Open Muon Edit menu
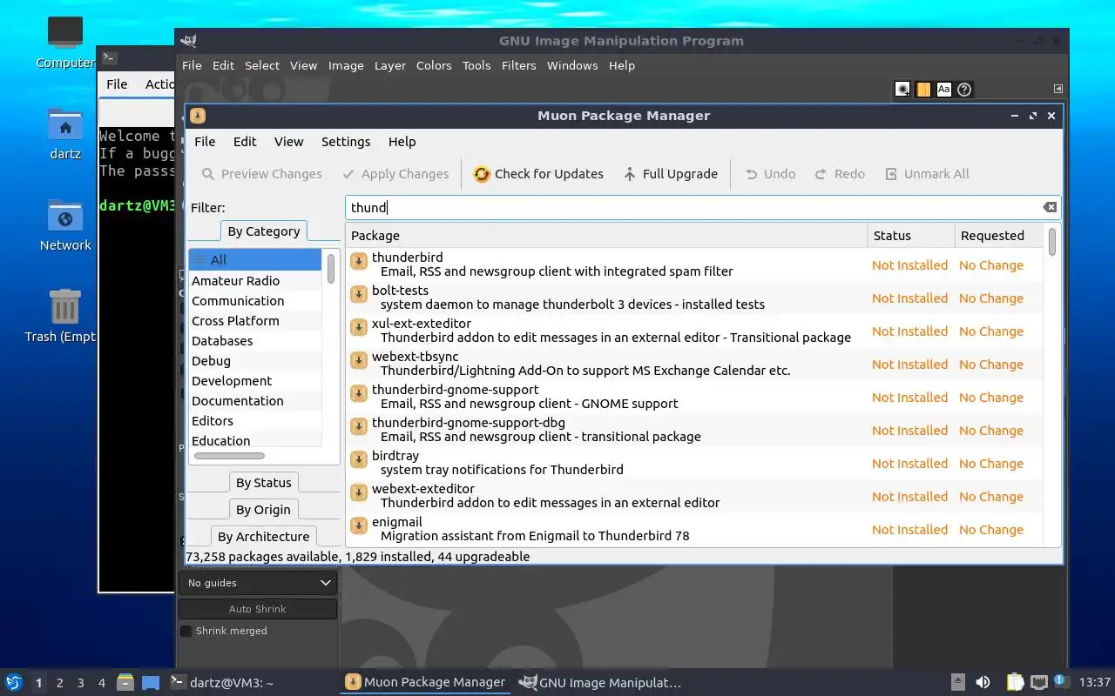Image resolution: width=1115 pixels, height=696 pixels. (245, 142)
